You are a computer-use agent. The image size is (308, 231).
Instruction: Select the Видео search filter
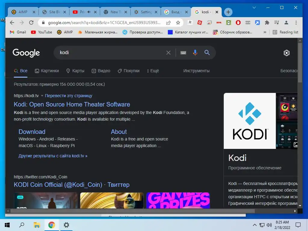[x=101, y=71]
